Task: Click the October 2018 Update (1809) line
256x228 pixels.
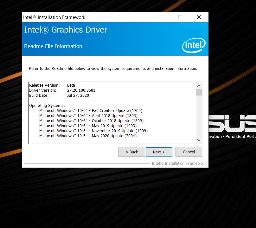Action: [x=92, y=120]
